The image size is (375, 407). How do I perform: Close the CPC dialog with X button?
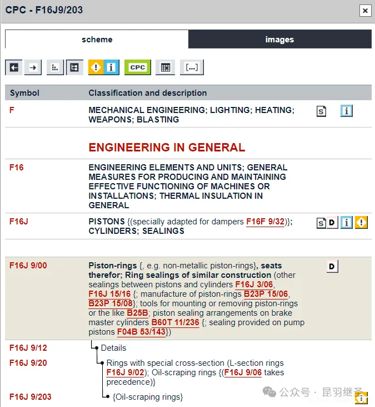click(364, 11)
